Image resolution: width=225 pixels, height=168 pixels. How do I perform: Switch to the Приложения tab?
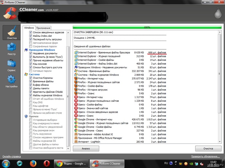pos(43,28)
